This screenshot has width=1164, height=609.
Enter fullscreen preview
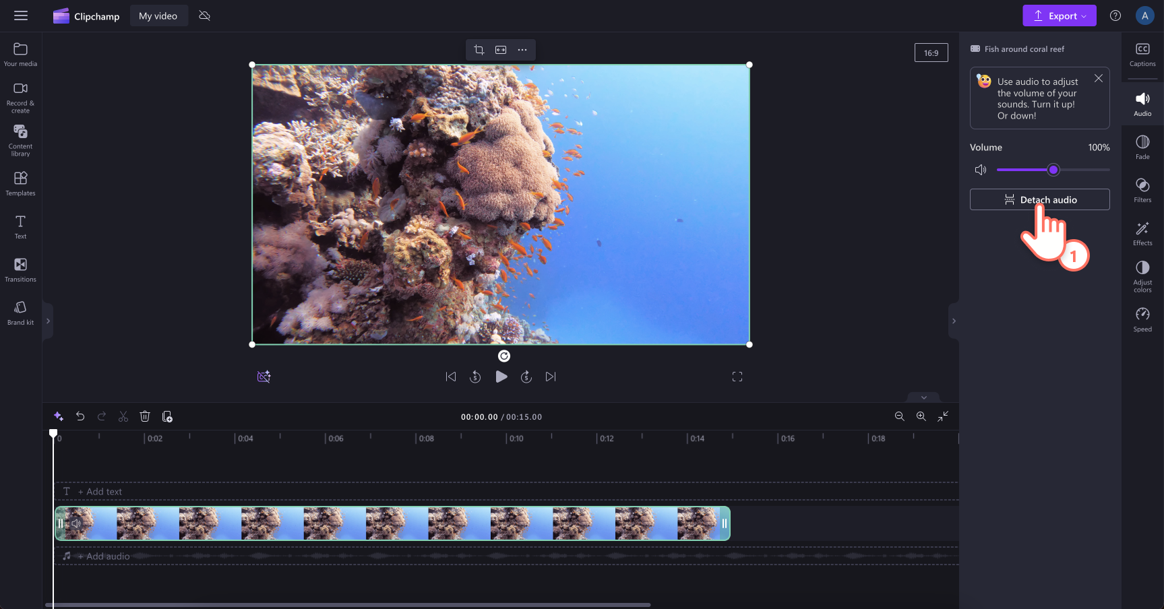click(x=737, y=377)
